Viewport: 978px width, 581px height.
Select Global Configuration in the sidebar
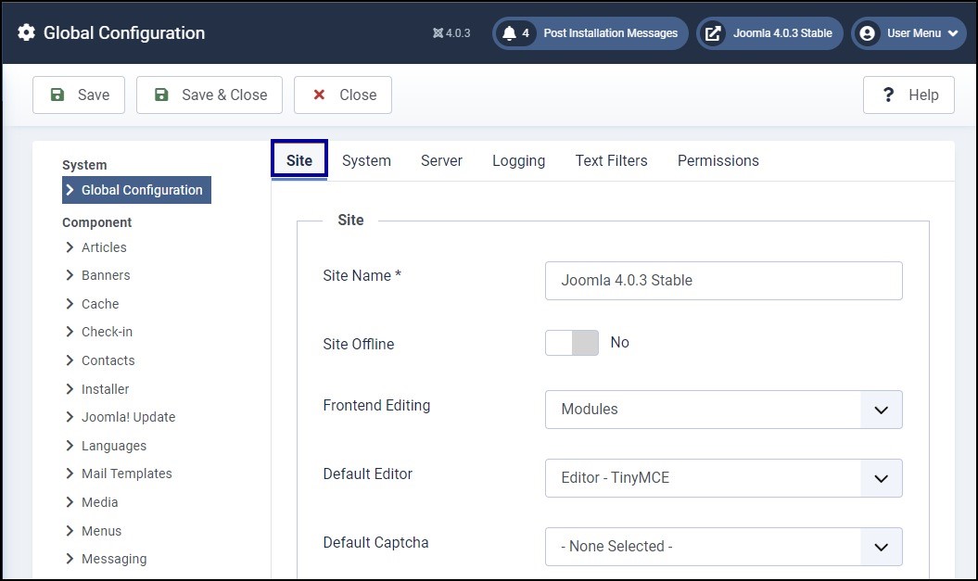(x=136, y=190)
